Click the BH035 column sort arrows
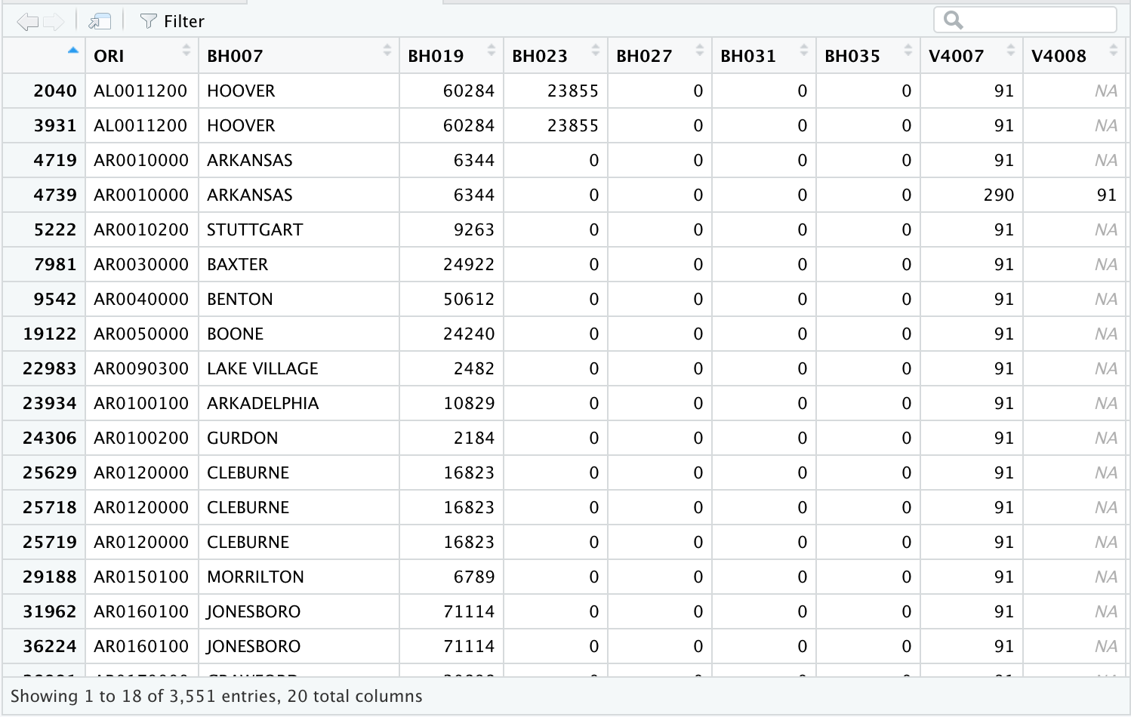1131x717 pixels. click(908, 51)
